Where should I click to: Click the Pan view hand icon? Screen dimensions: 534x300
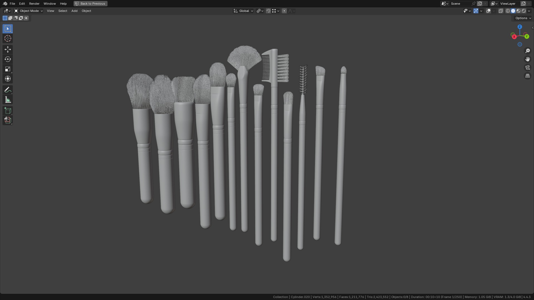527,59
